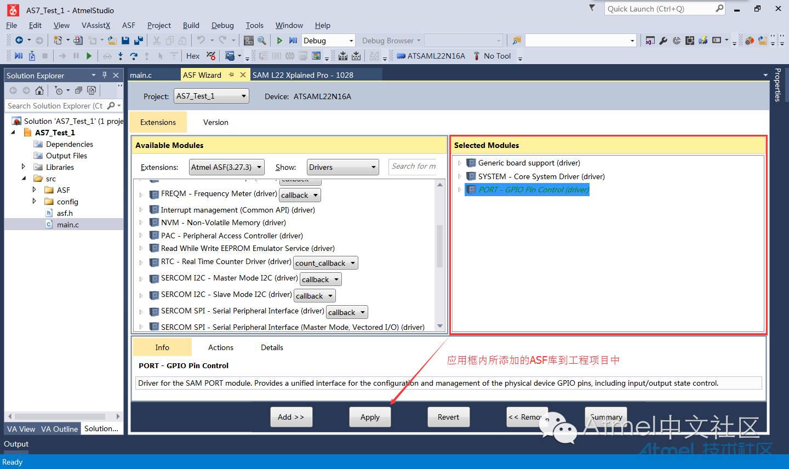The width and height of the screenshot is (789, 469).
Task: Open the File menu
Action: (12, 25)
